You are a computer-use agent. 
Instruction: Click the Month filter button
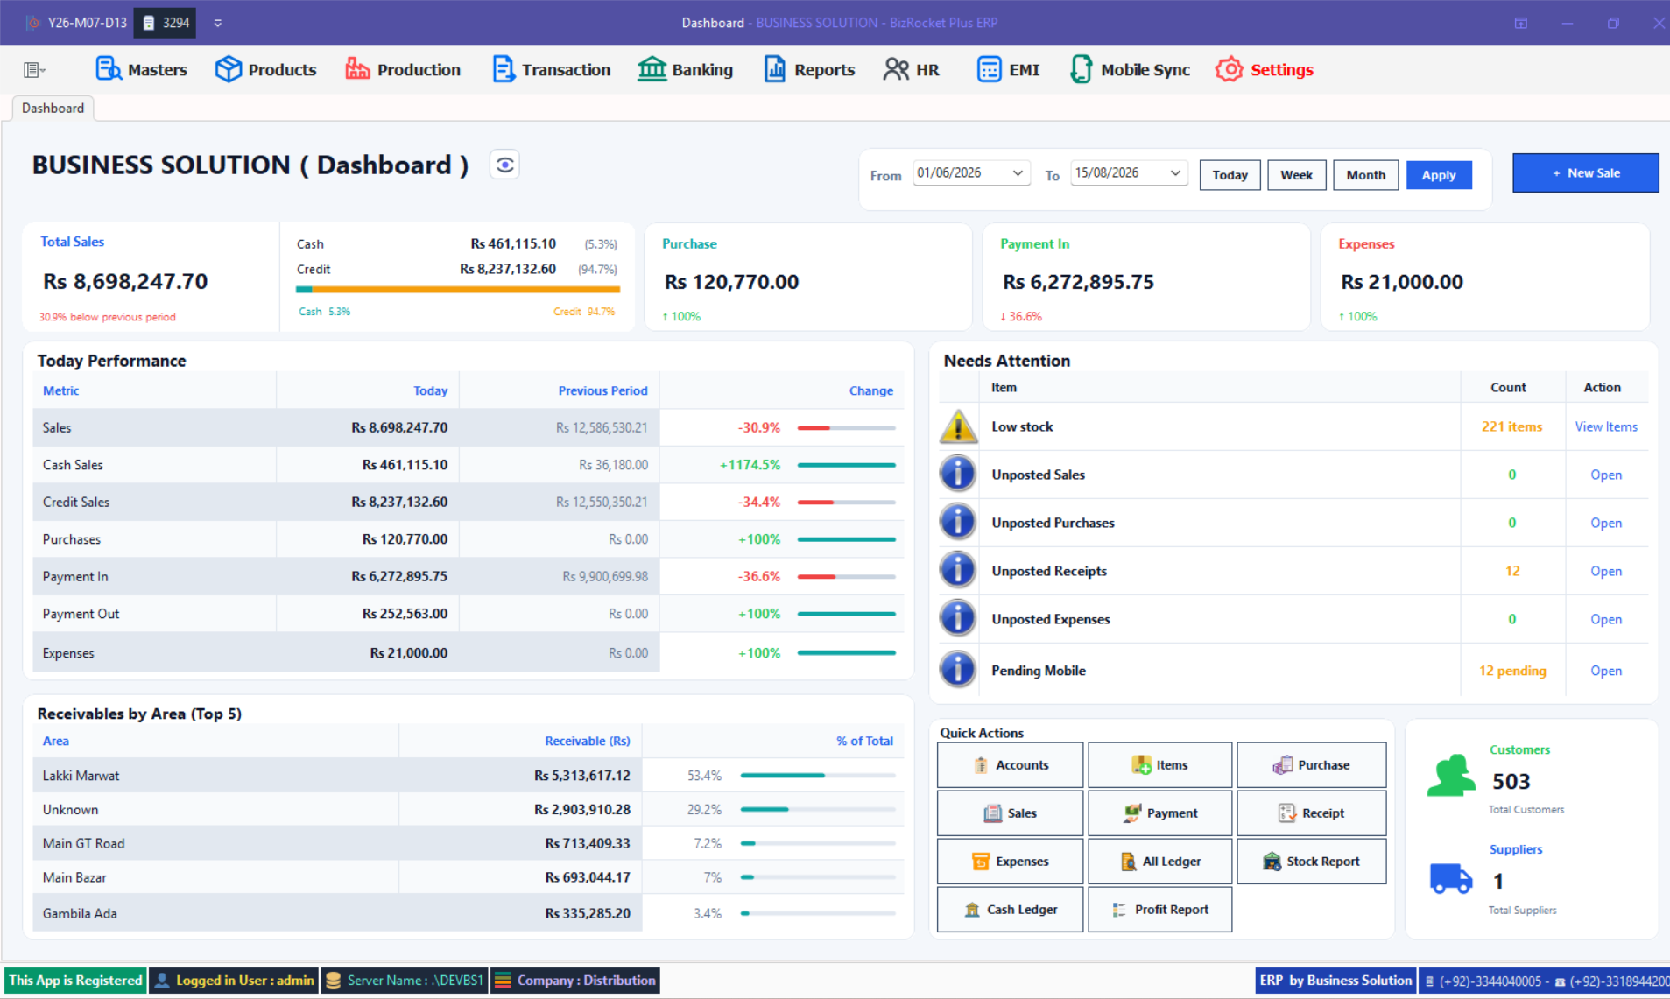[1365, 175]
